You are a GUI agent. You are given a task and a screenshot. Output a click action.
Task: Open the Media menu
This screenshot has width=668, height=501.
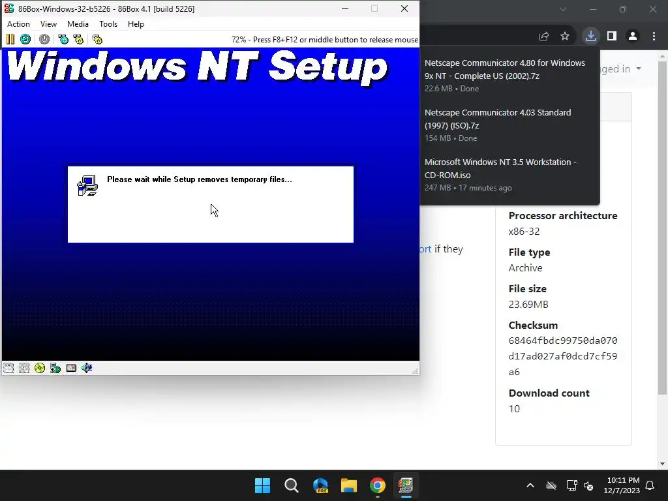tap(78, 24)
